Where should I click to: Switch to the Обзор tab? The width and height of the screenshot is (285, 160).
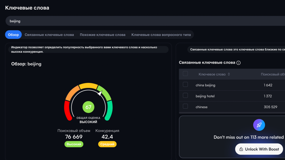tap(13, 35)
